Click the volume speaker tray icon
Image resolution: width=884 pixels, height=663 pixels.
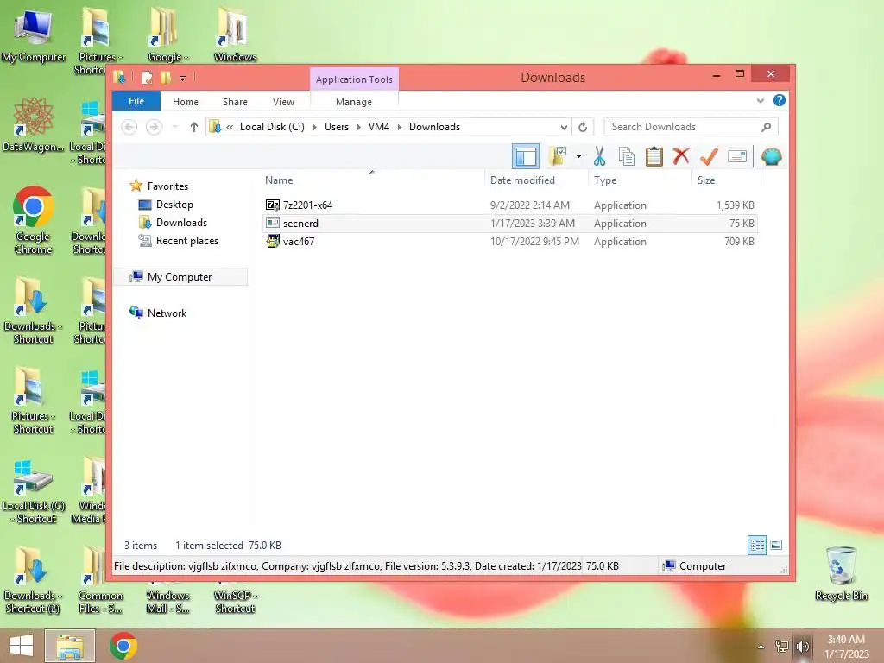coord(803,646)
